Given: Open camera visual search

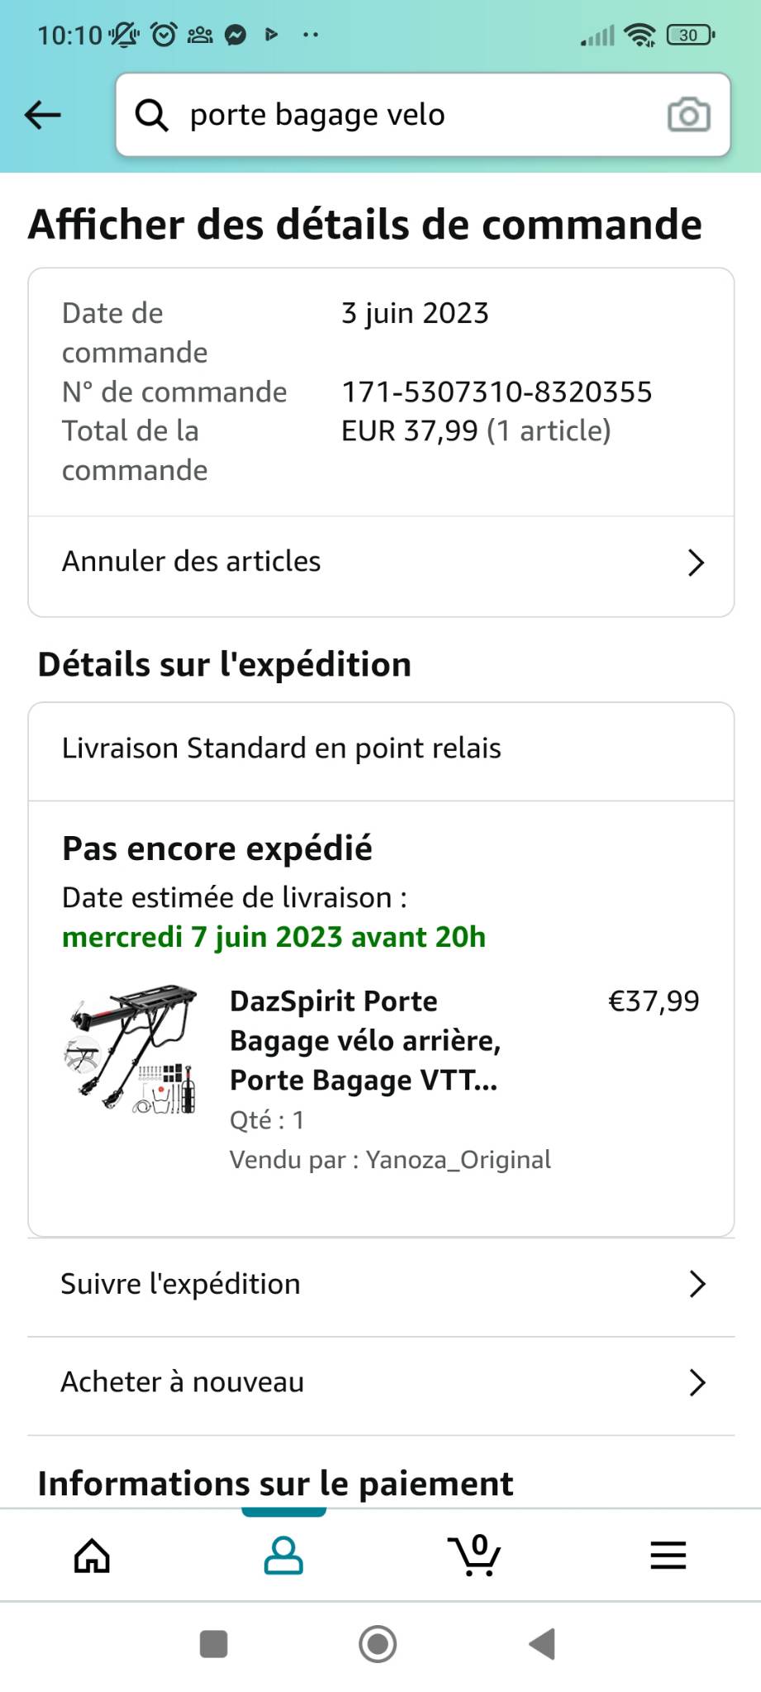Looking at the screenshot, I should pyautogui.click(x=688, y=115).
